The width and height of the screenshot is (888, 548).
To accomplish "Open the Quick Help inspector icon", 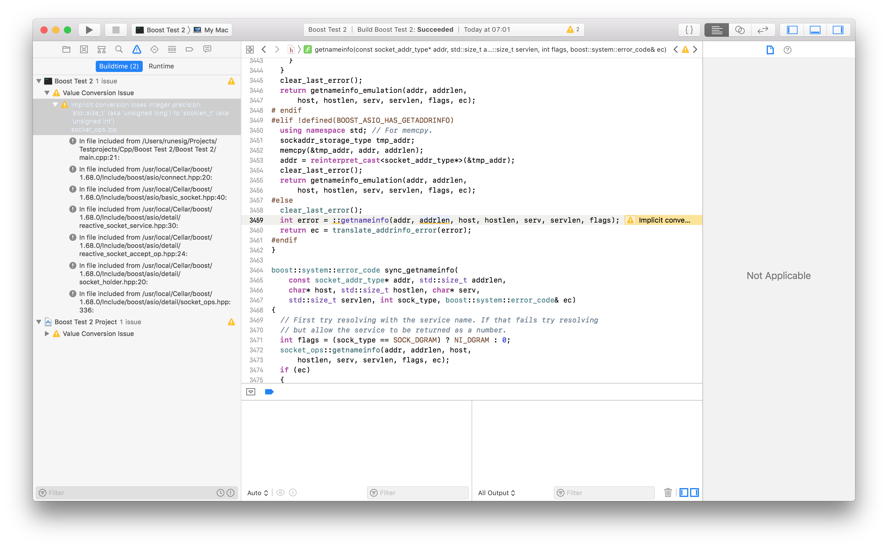I will 787,50.
